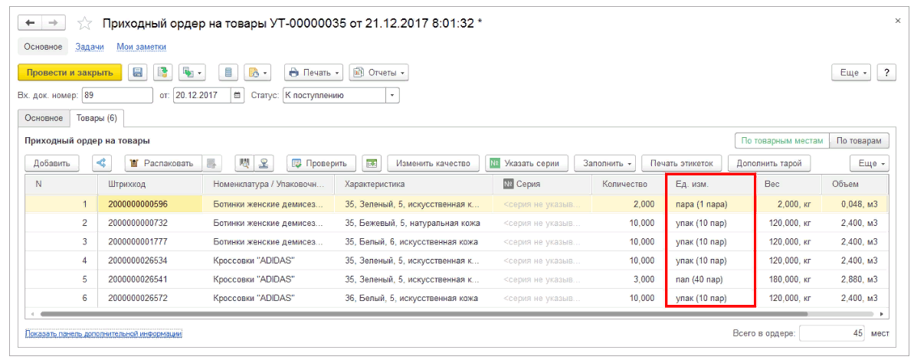
Task: Open the Заполнить dropdown menu
Action: click(605, 163)
